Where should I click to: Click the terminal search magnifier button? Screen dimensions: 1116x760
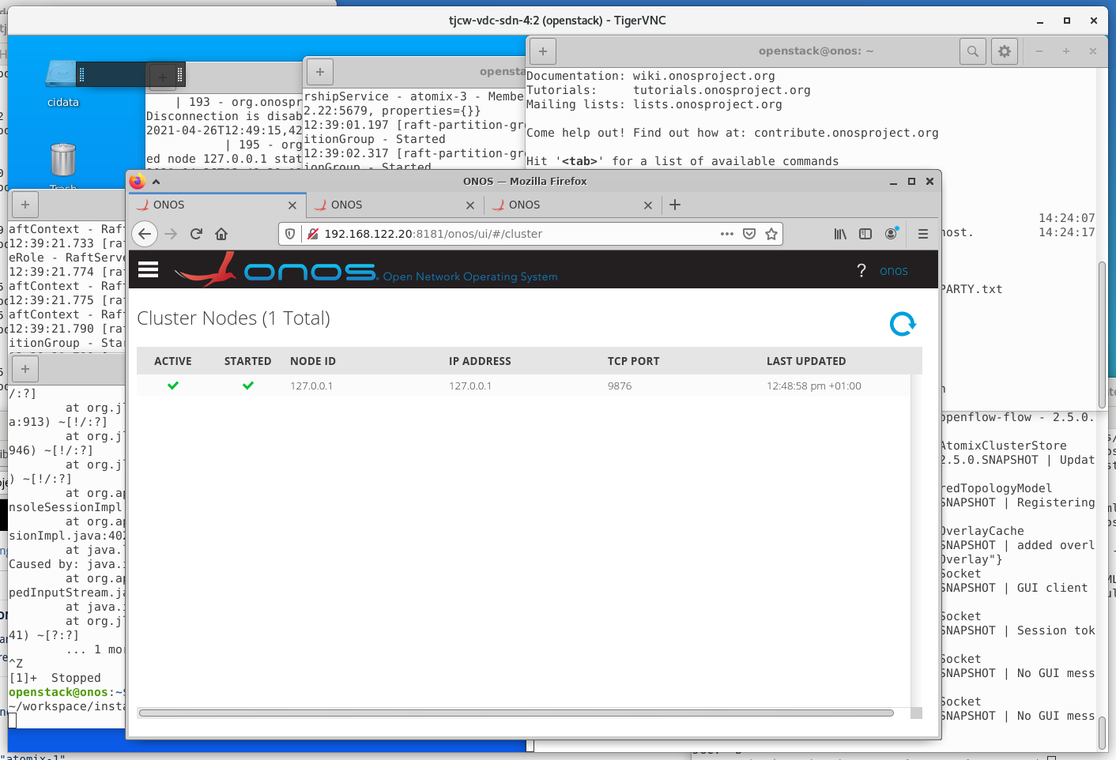pos(972,51)
